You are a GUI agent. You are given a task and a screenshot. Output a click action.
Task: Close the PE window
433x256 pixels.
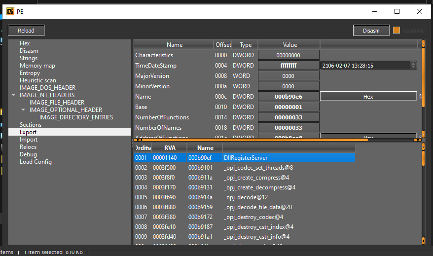420,11
